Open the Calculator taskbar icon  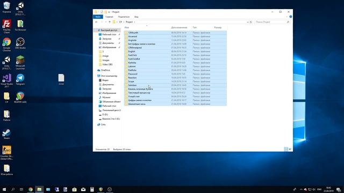coord(92,189)
